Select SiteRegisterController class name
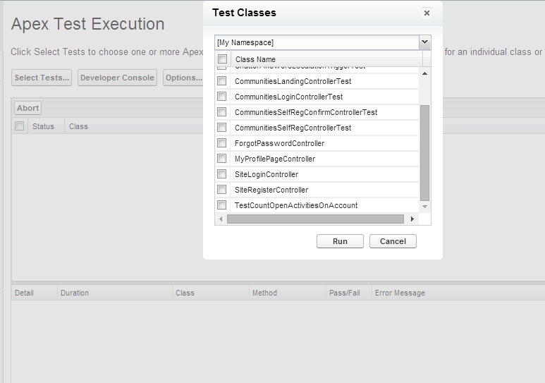Viewport: 545px width, 383px height. tap(271, 190)
